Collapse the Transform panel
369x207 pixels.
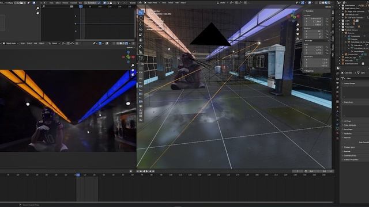pos(309,11)
